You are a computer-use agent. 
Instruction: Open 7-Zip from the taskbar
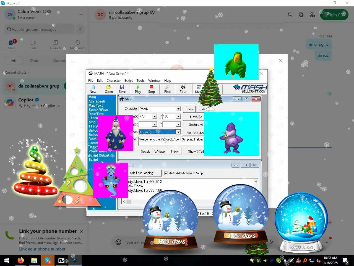pos(61,260)
